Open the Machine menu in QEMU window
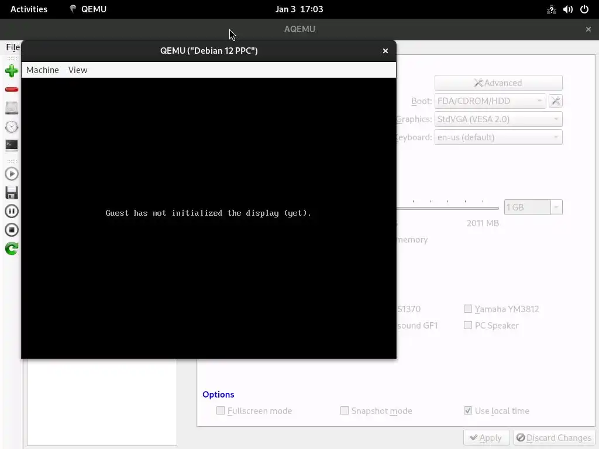Image resolution: width=599 pixels, height=449 pixels. point(42,70)
